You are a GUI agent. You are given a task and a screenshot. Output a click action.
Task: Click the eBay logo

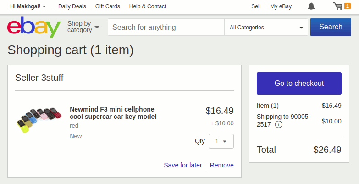click(34, 27)
